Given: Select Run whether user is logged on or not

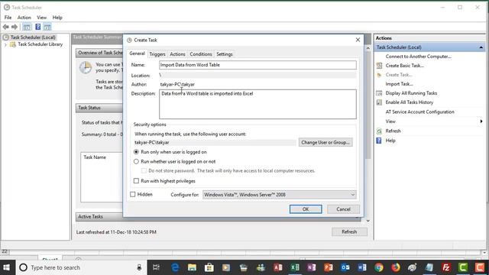Looking at the screenshot, I should pos(136,161).
